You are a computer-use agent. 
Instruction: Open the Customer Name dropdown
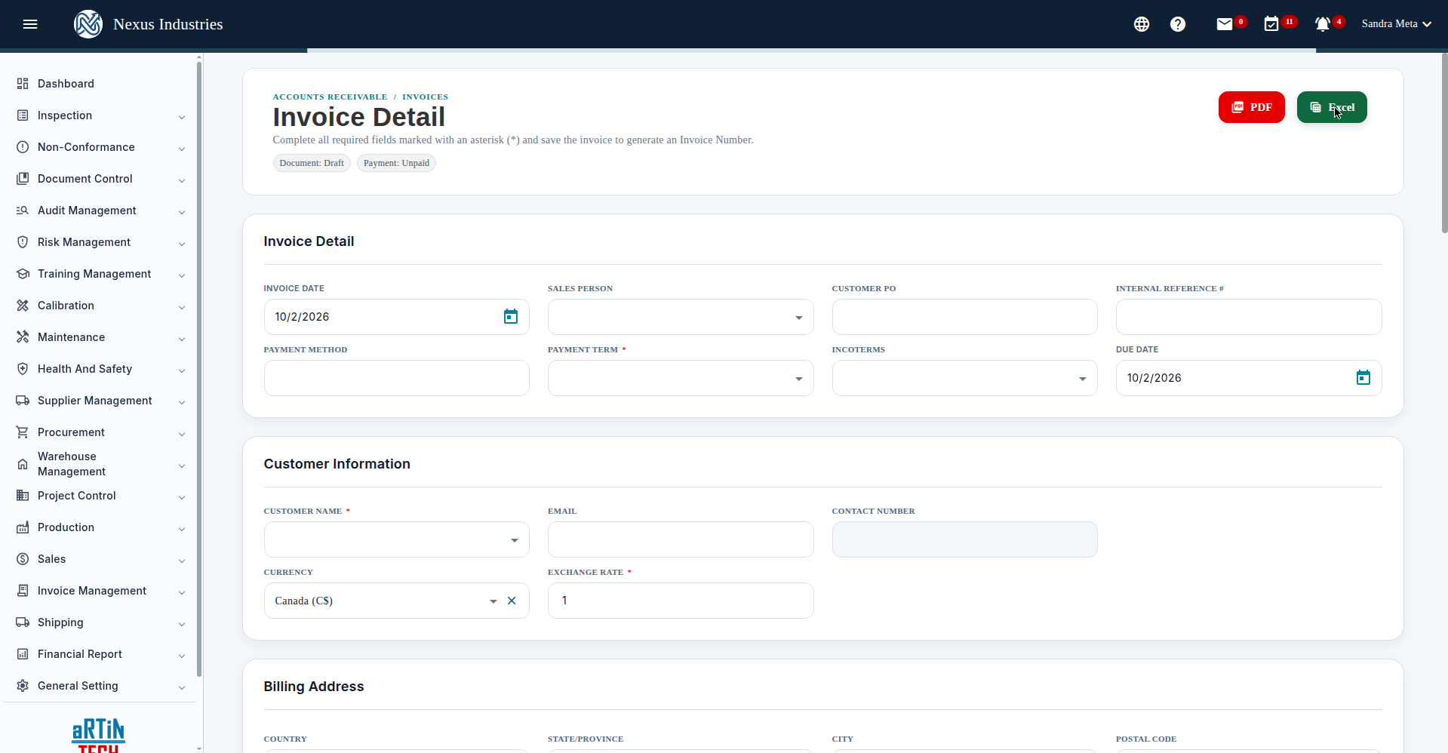(397, 539)
